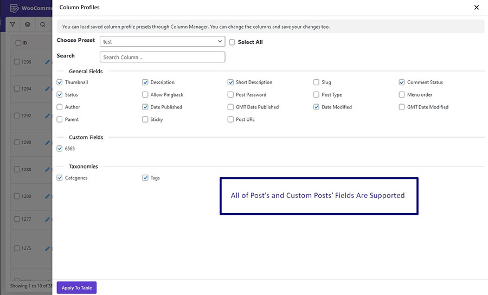Enable the Post Password checkbox
Screen dimensions: 488x295
coord(230,94)
